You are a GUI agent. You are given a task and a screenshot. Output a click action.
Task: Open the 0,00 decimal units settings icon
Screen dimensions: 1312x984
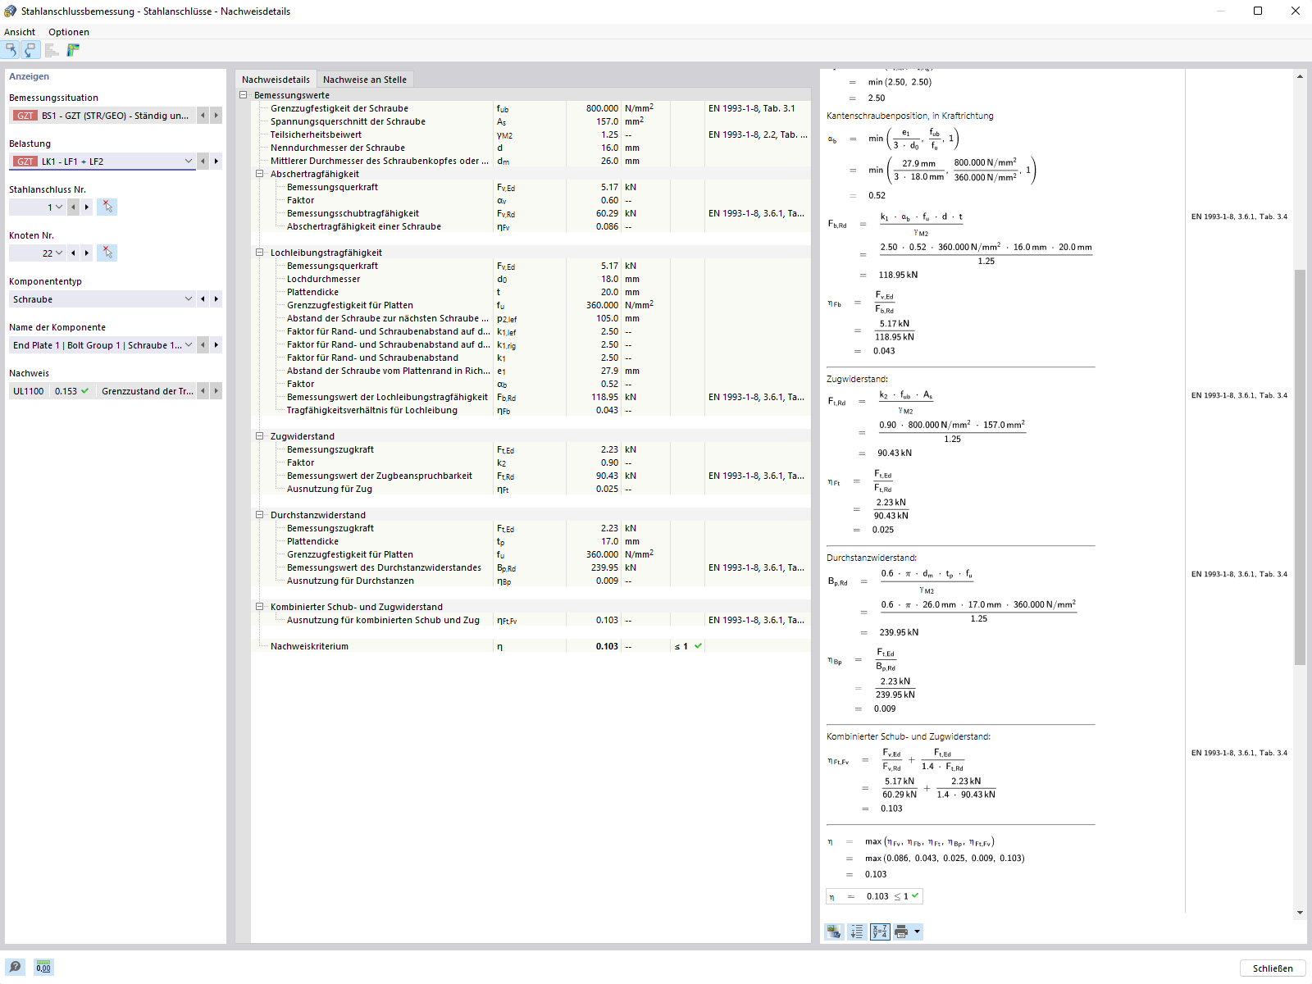coord(43,967)
